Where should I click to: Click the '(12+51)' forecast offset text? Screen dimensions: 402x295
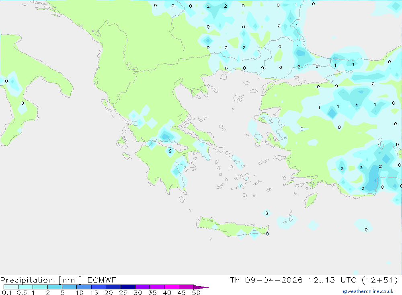(380, 280)
